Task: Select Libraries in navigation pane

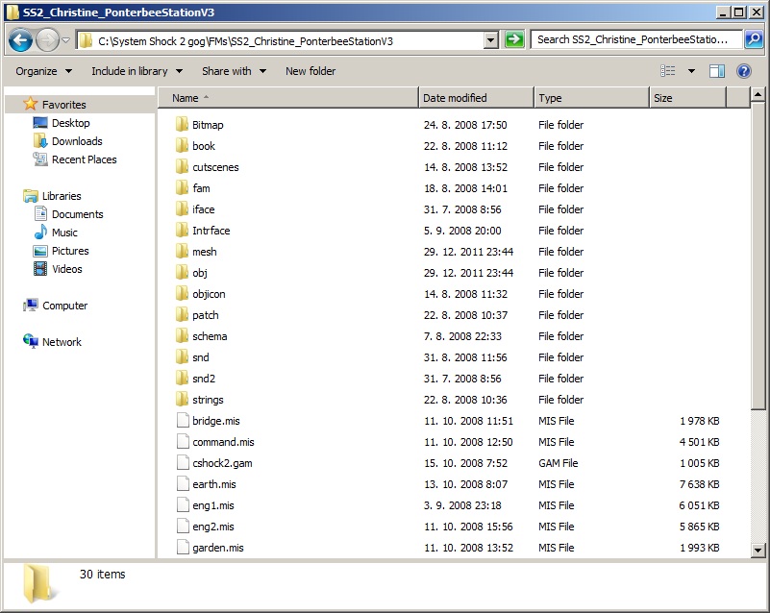Action: (52, 196)
